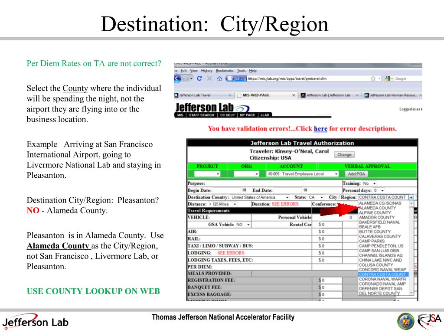Viewport: 444px width, 333px height.
Task: Open the View menu
Action: pos(194,71)
